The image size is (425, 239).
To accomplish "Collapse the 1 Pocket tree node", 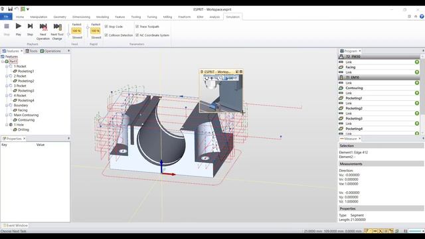I will (7, 66).
